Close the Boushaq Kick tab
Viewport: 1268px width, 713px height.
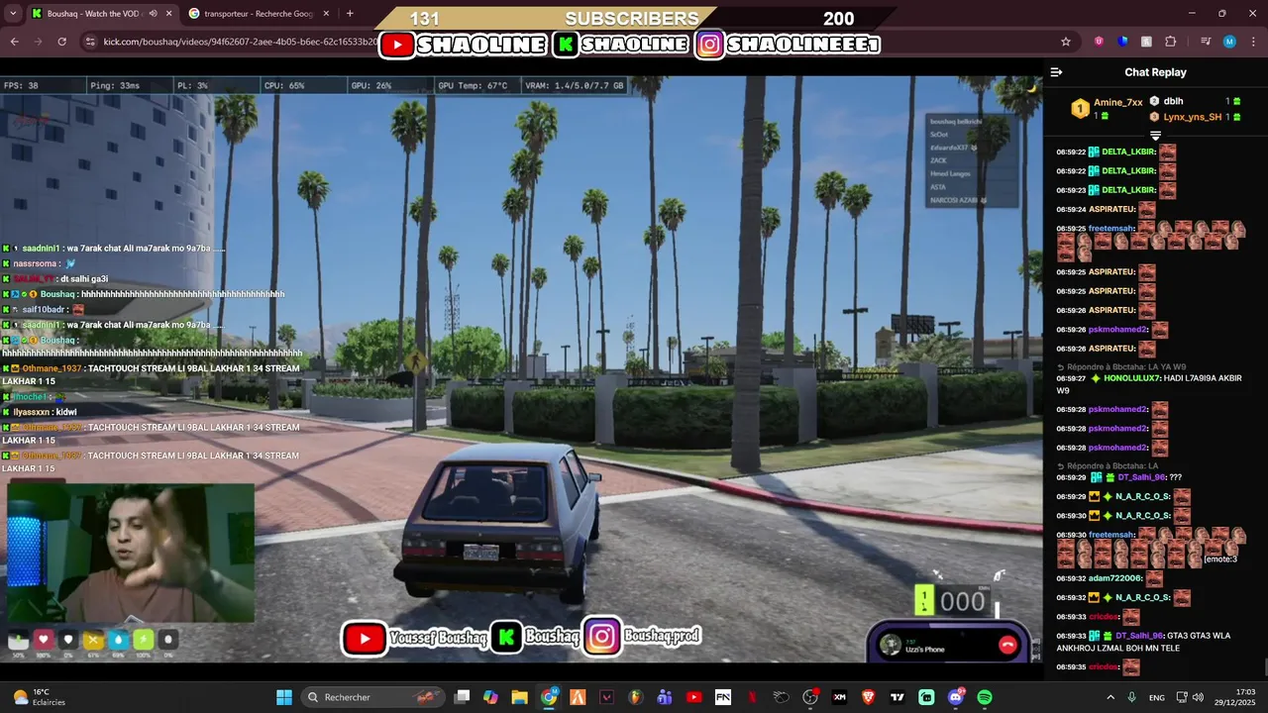click(167, 14)
